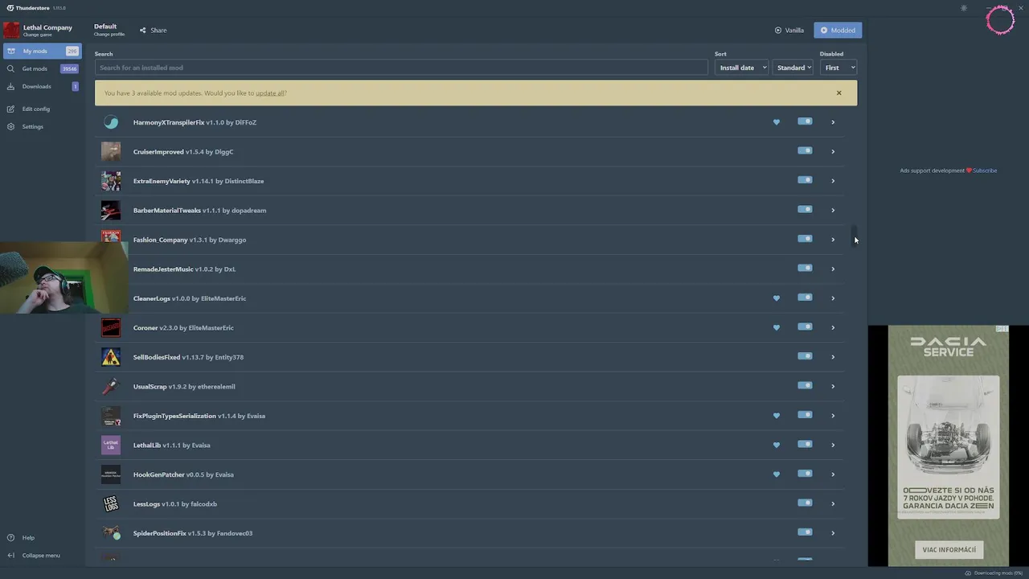Go to Get mods
The width and height of the screenshot is (1029, 579).
pyautogui.click(x=41, y=69)
